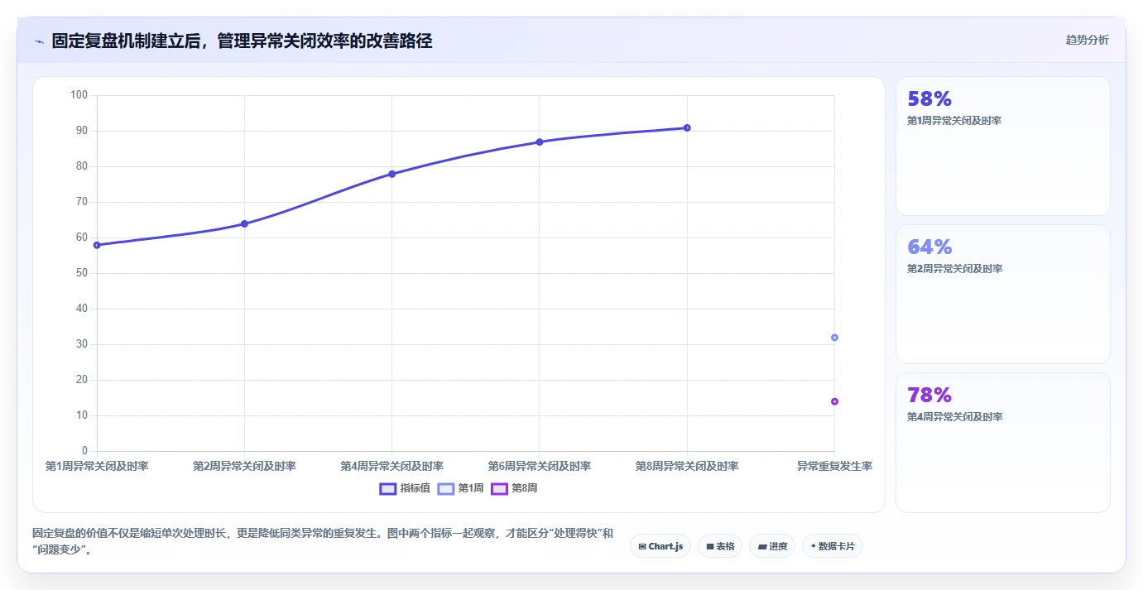Click the 第6周异常关闭及时率 axis label
Screen dimensions: 1143x590
pyautogui.click(x=540, y=467)
